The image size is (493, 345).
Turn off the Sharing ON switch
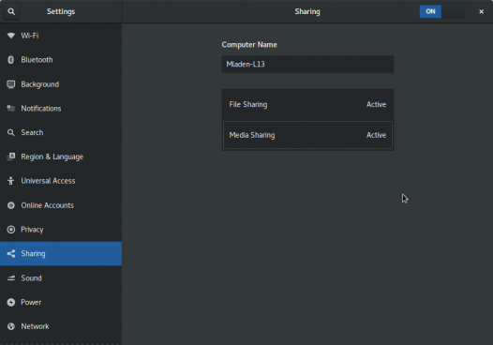pos(441,11)
